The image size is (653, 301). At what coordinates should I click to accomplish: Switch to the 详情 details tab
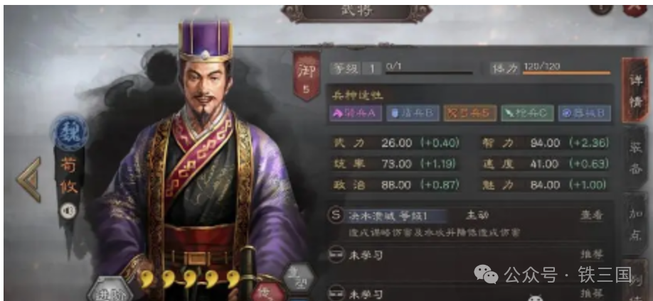[635, 90]
